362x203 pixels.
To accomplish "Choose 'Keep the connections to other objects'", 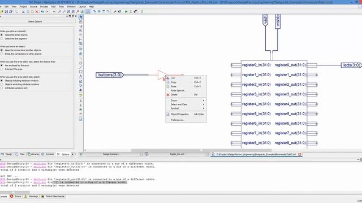I will pyautogui.click(x=2, y=50).
